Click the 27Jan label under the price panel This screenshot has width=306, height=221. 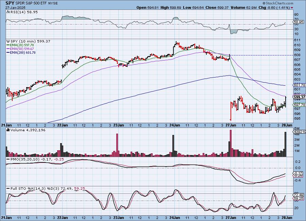231,125
